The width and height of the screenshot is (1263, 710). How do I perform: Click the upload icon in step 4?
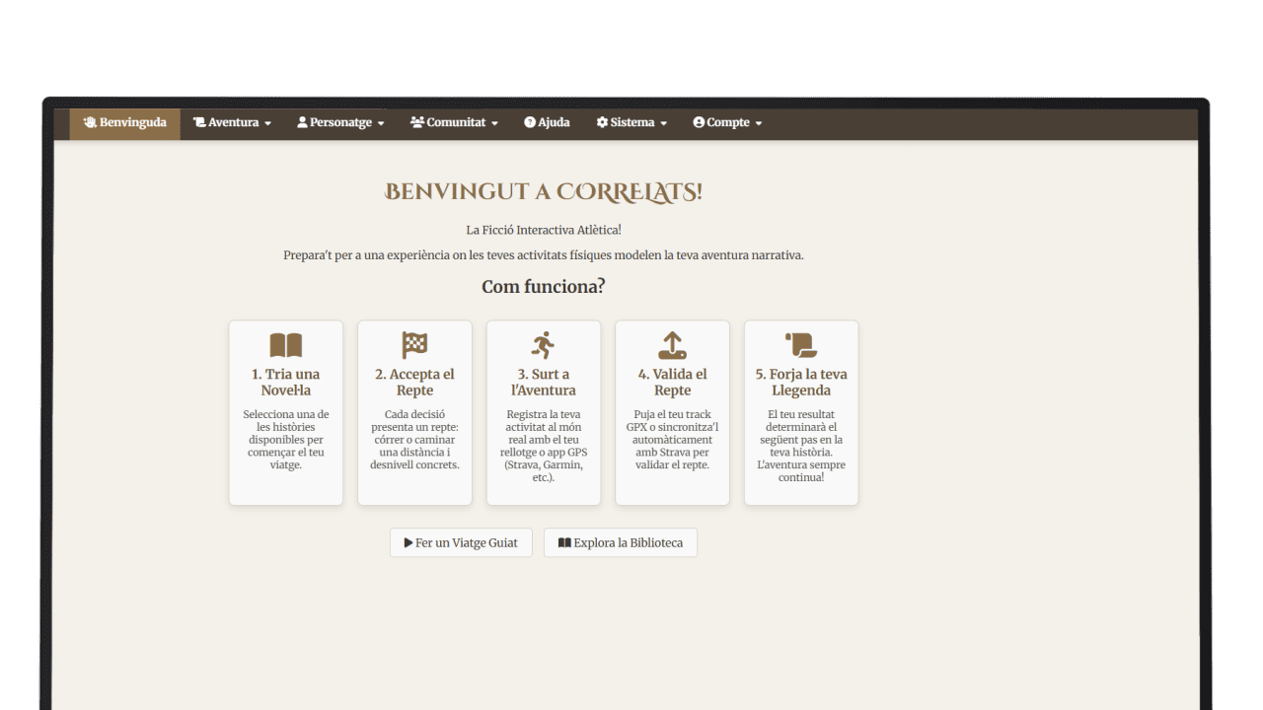(672, 345)
